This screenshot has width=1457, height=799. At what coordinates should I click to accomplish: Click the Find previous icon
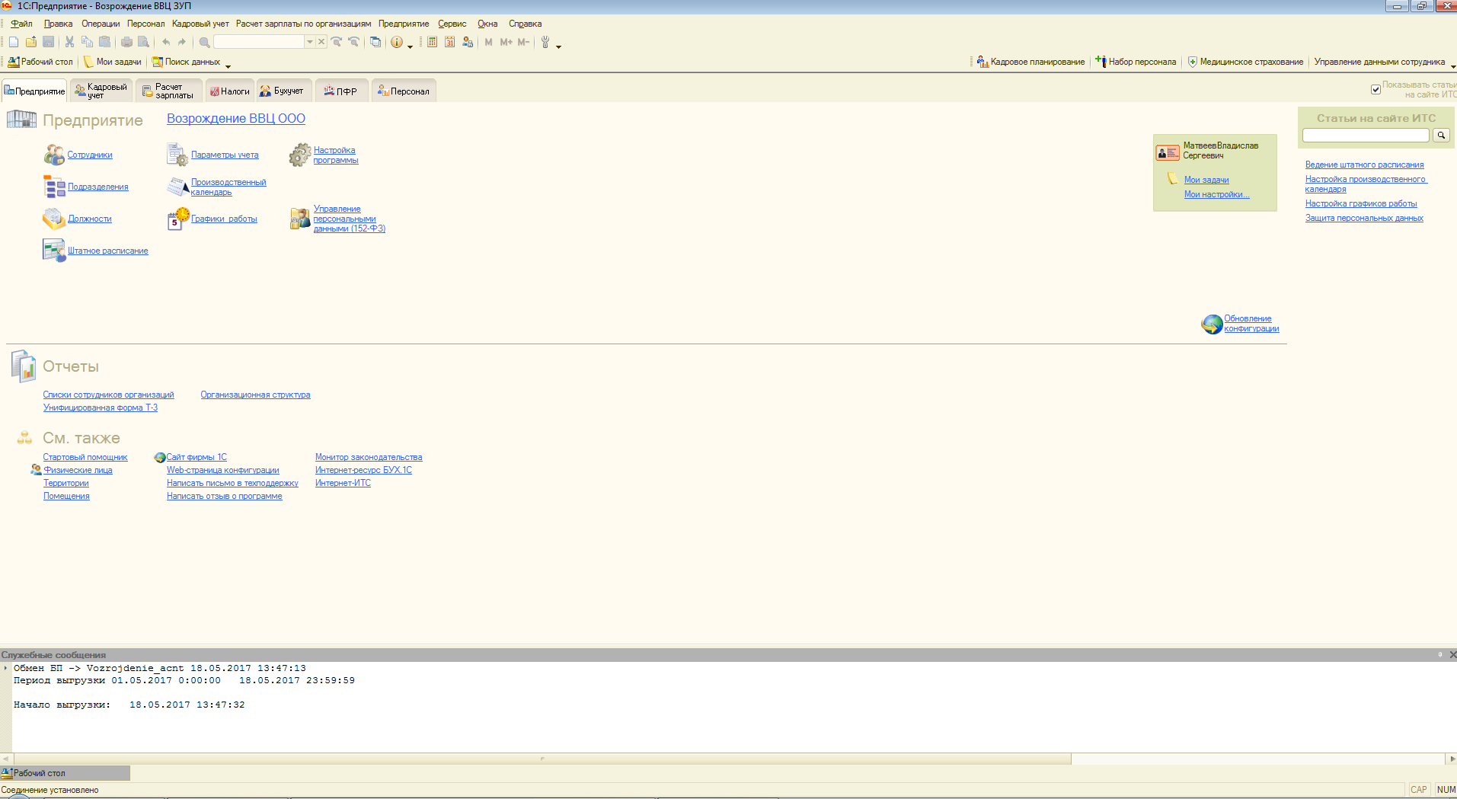(353, 42)
